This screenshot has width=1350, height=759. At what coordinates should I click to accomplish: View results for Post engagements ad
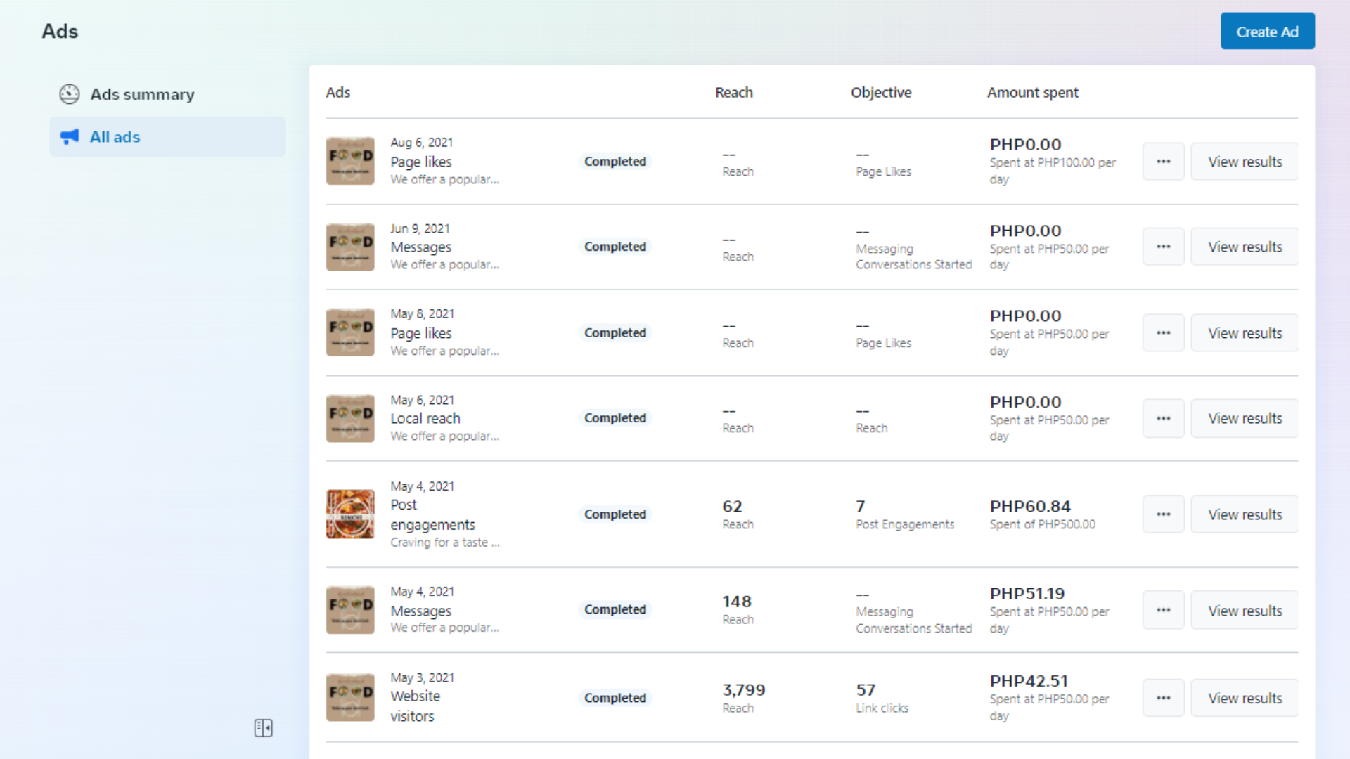1245,514
